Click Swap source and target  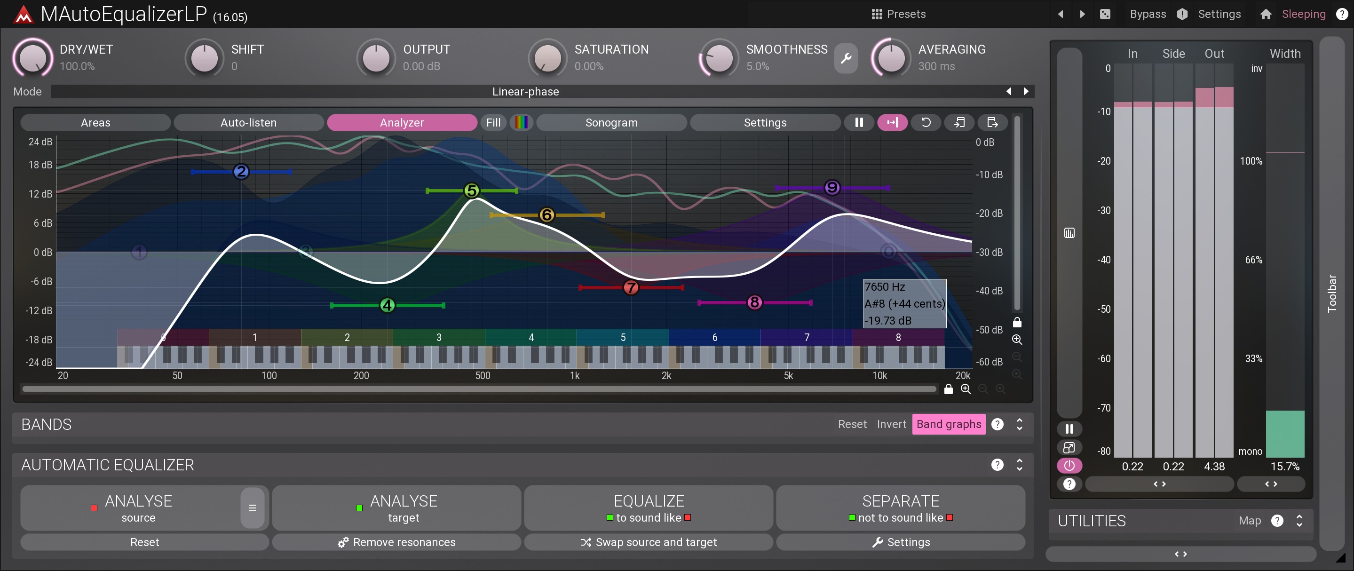(648, 542)
